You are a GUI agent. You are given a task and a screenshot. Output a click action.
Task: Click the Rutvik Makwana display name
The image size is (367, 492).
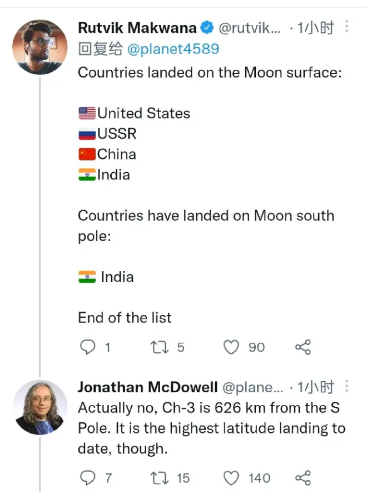coord(137,28)
